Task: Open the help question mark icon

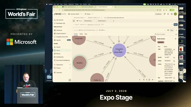Action: [x=168, y=14]
